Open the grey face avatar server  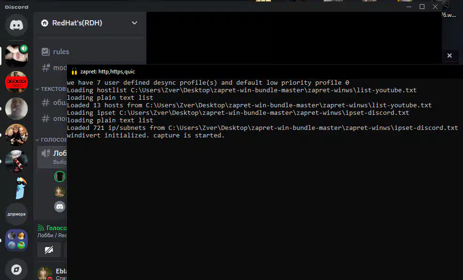click(16, 108)
